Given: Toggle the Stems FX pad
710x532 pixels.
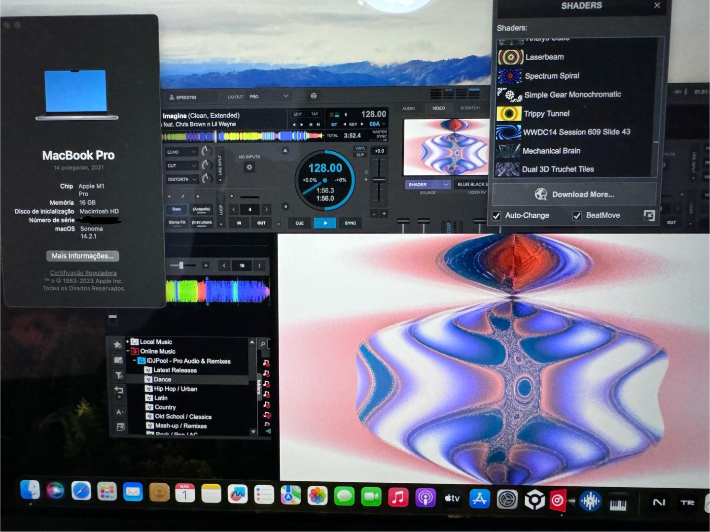Looking at the screenshot, I should coord(177,223).
